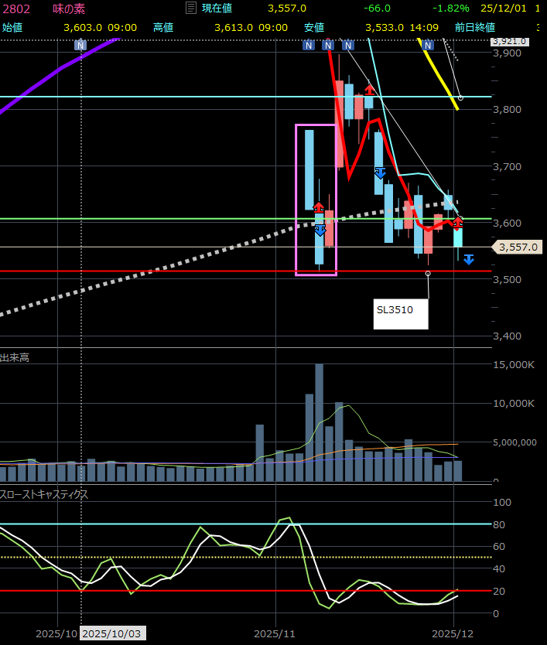This screenshot has height=645, width=547.
Task: Select the 3,921.0 price label on axis
Action: coord(510,41)
